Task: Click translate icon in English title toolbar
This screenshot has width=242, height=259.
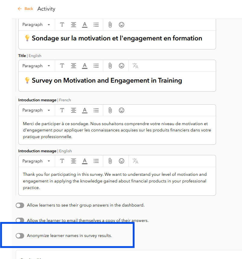Action: click(x=135, y=66)
